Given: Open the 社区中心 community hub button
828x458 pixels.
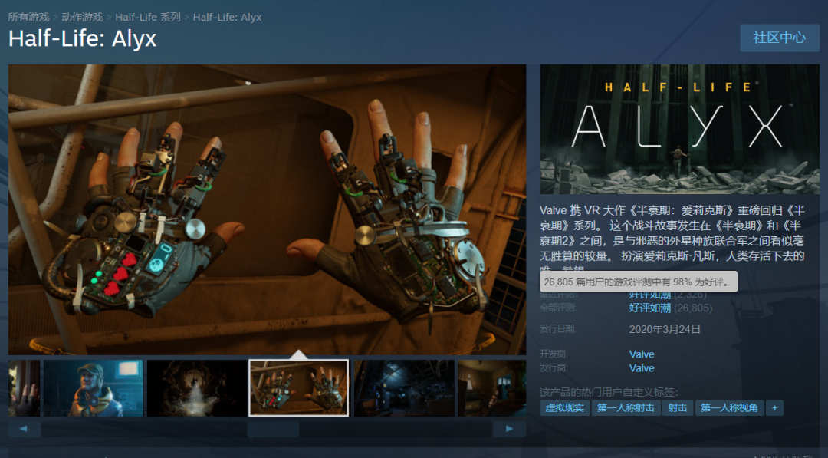Looking at the screenshot, I should coord(780,38).
